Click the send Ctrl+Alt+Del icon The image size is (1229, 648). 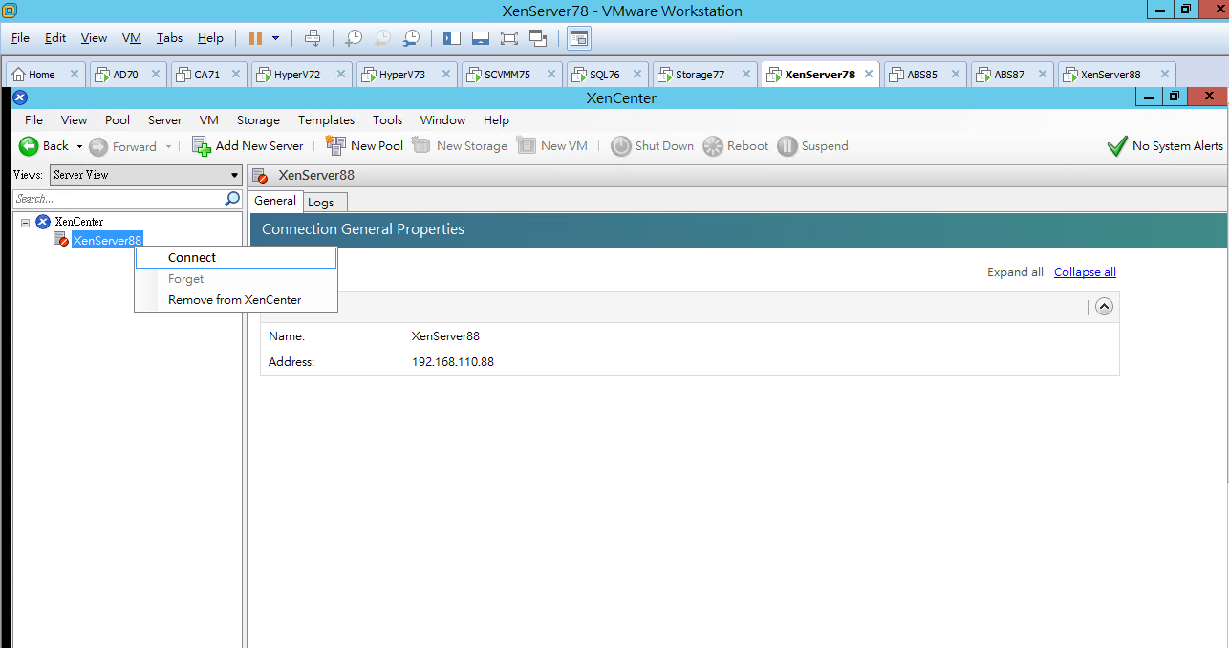[313, 38]
